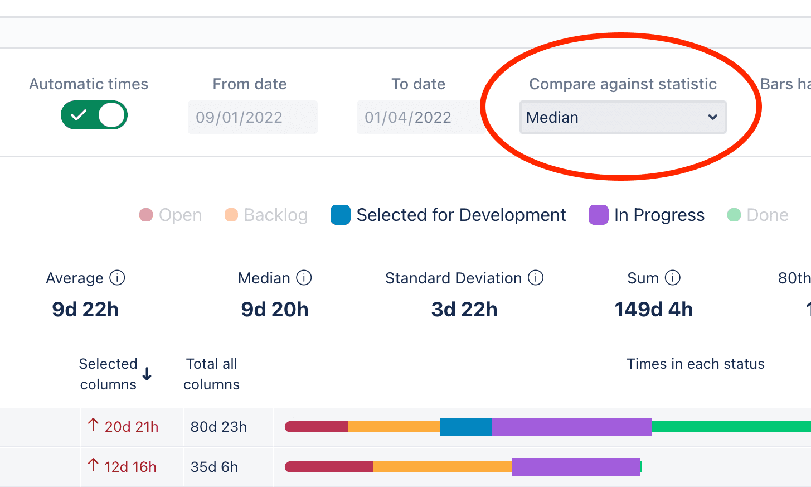Image resolution: width=811 pixels, height=487 pixels.
Task: Click the From date field 09/01/2022
Action: pos(252,117)
